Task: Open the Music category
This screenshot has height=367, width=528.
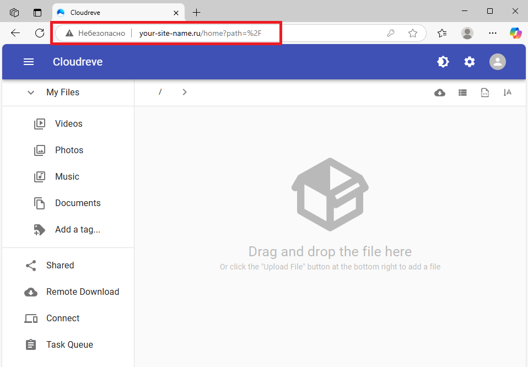Action: (67, 176)
